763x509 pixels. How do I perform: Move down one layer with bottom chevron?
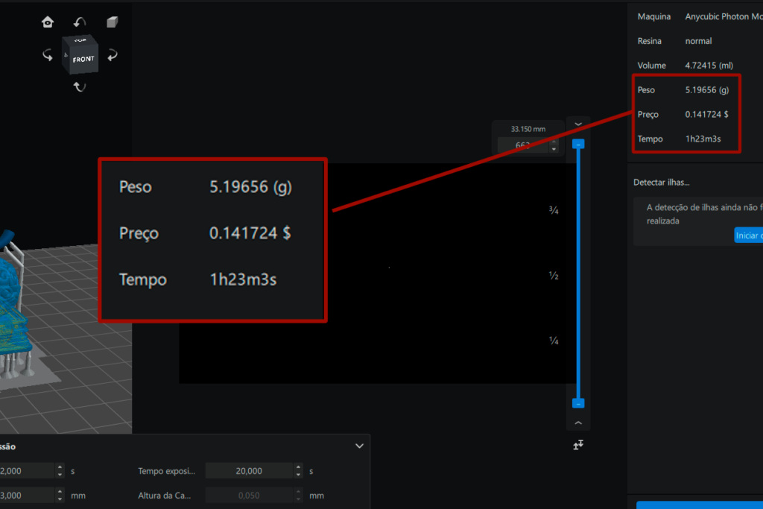578,423
